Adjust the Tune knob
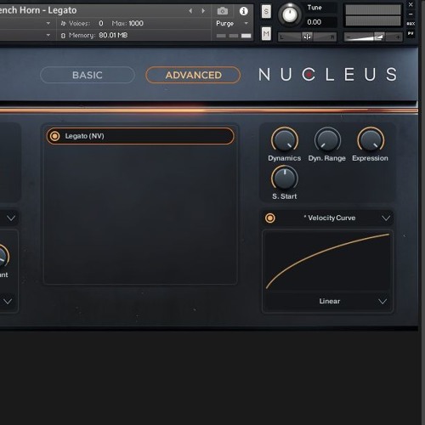Image resolution: width=425 pixels, height=425 pixels. 290,14
